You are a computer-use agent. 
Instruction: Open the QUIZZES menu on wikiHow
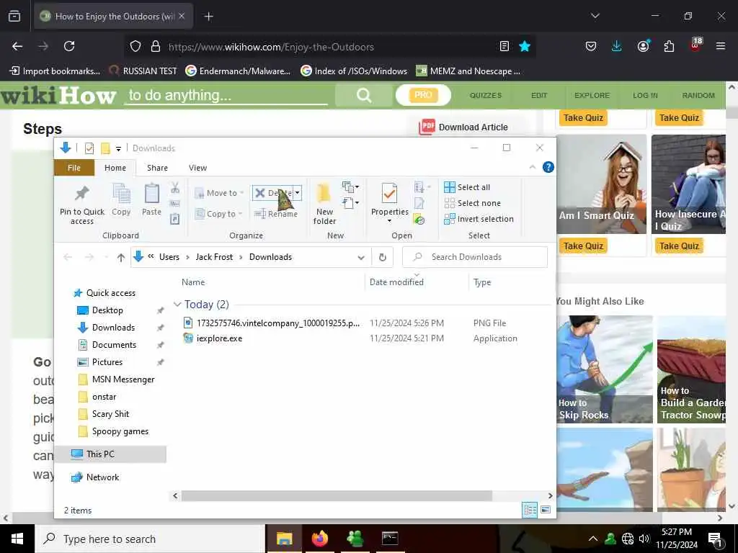(x=486, y=96)
